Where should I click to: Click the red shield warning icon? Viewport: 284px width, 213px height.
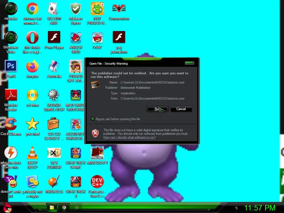[95, 133]
